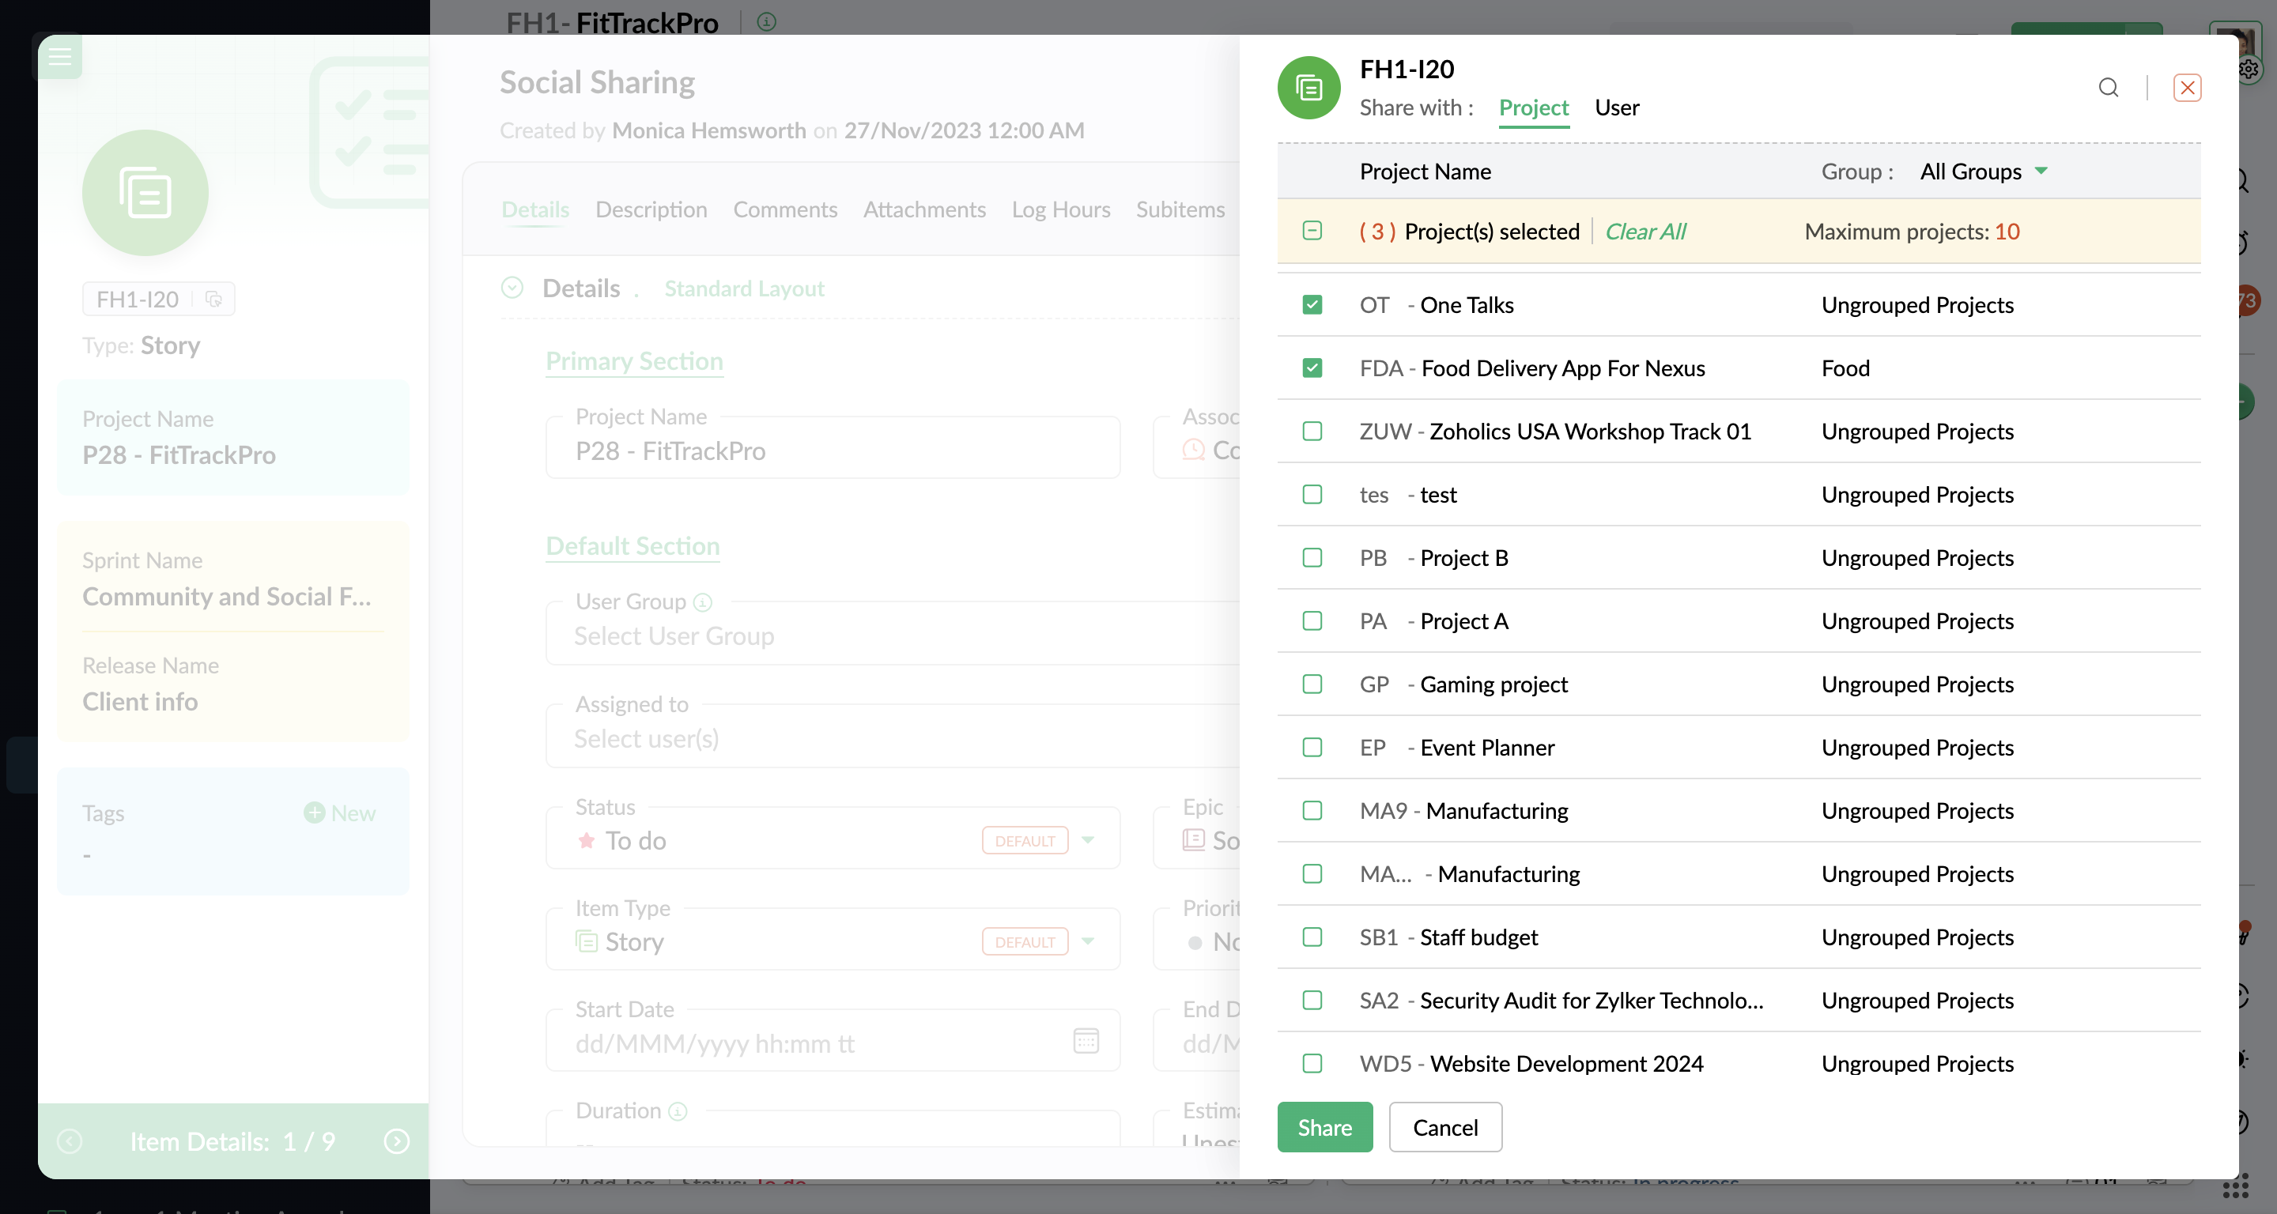Open the Comments tab
The height and width of the screenshot is (1214, 2277).
click(x=785, y=209)
